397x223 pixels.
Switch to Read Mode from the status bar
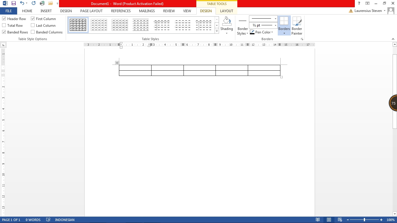pos(318,220)
